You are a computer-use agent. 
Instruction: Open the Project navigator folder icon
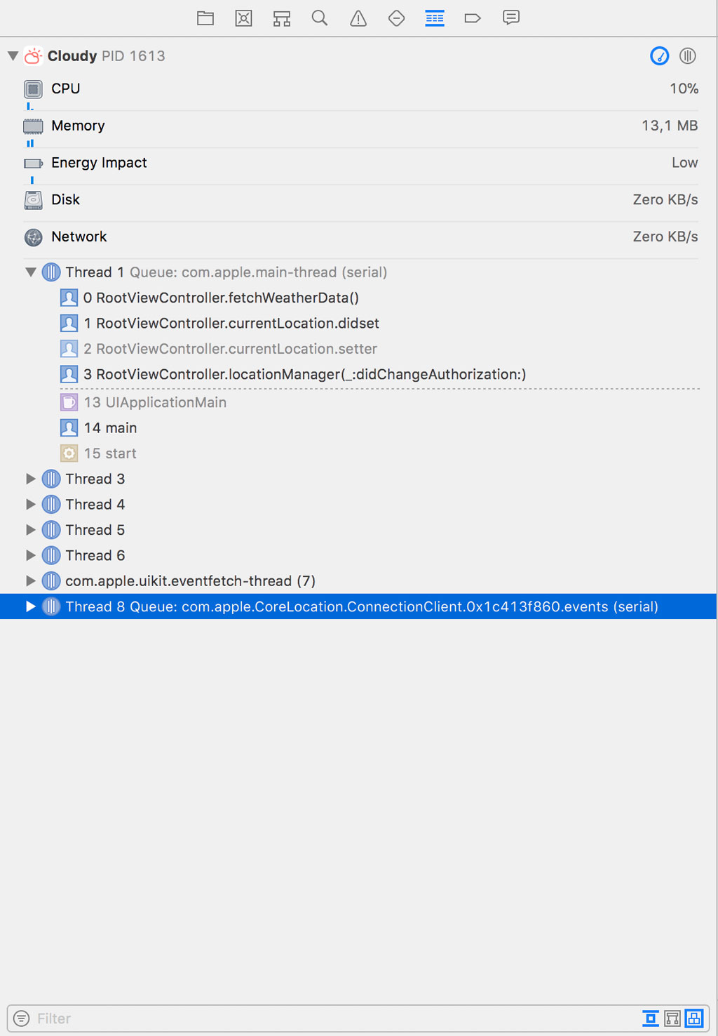pyautogui.click(x=205, y=18)
